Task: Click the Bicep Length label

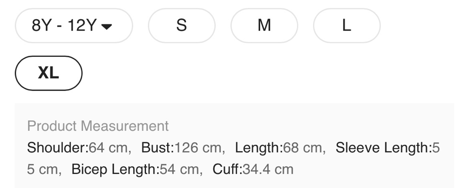Action: [115, 169]
